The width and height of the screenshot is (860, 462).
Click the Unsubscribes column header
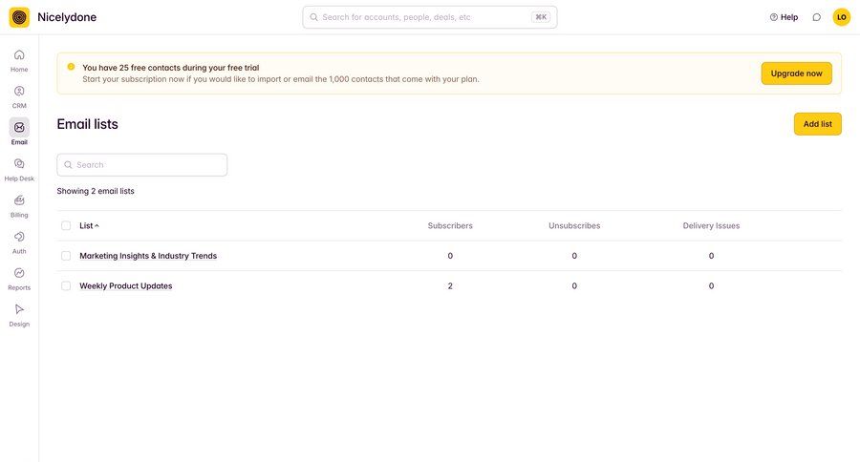point(574,226)
